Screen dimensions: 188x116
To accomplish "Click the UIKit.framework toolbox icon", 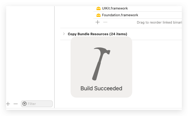I will coord(98,9).
